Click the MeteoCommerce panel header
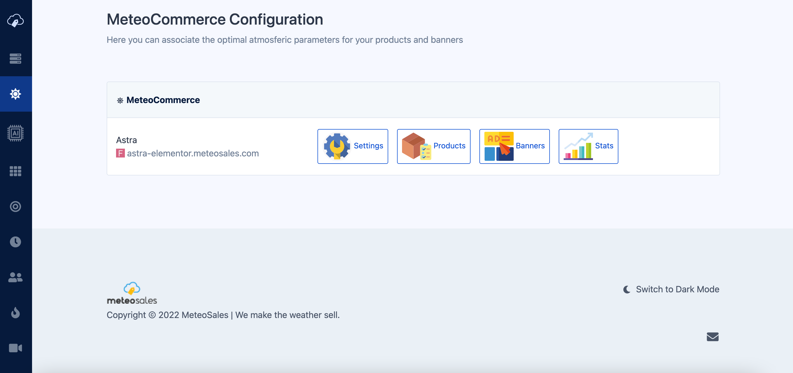 [x=163, y=100]
